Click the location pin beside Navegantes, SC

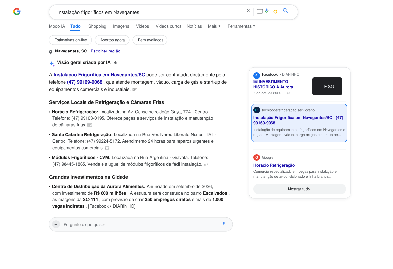point(51,52)
